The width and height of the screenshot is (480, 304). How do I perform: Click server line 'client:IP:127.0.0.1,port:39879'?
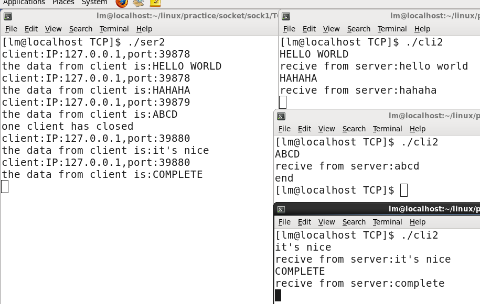point(96,102)
